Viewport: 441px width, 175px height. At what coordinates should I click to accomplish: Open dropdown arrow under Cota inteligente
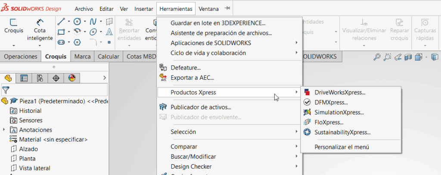40,45
